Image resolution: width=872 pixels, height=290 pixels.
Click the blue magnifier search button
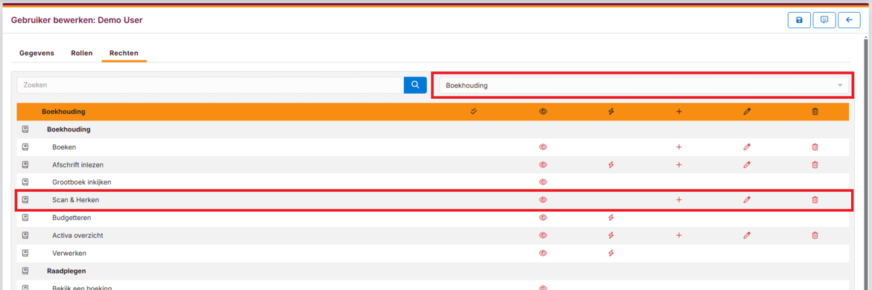click(415, 85)
